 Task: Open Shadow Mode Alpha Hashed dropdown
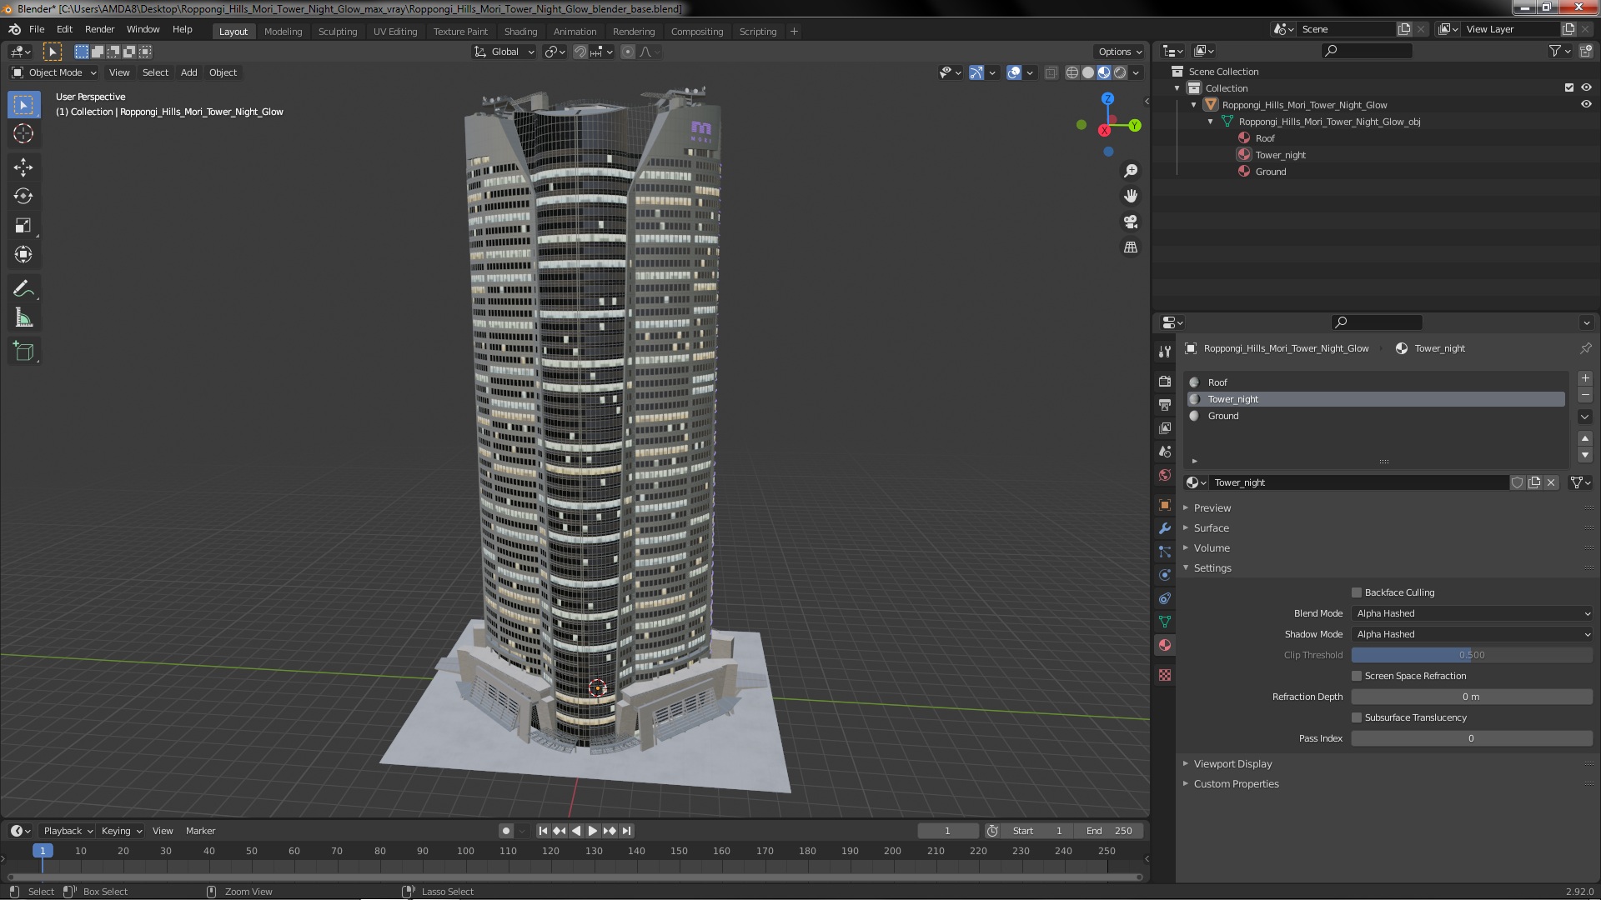[x=1472, y=634]
